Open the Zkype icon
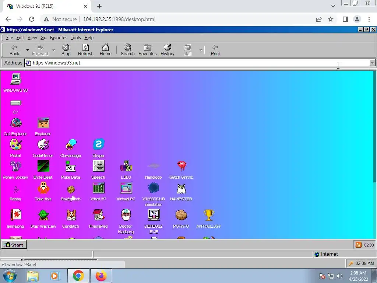This screenshot has width=377, height=283. point(99,144)
